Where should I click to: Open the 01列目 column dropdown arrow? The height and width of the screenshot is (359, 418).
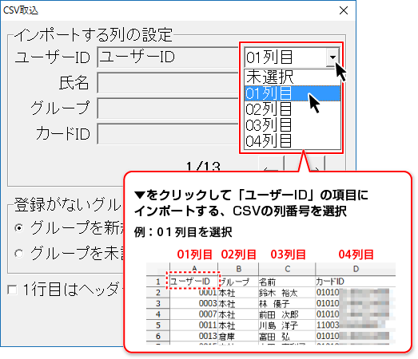point(332,57)
